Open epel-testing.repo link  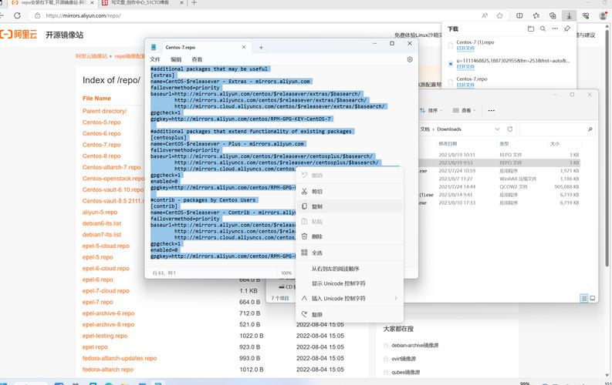coord(105,336)
